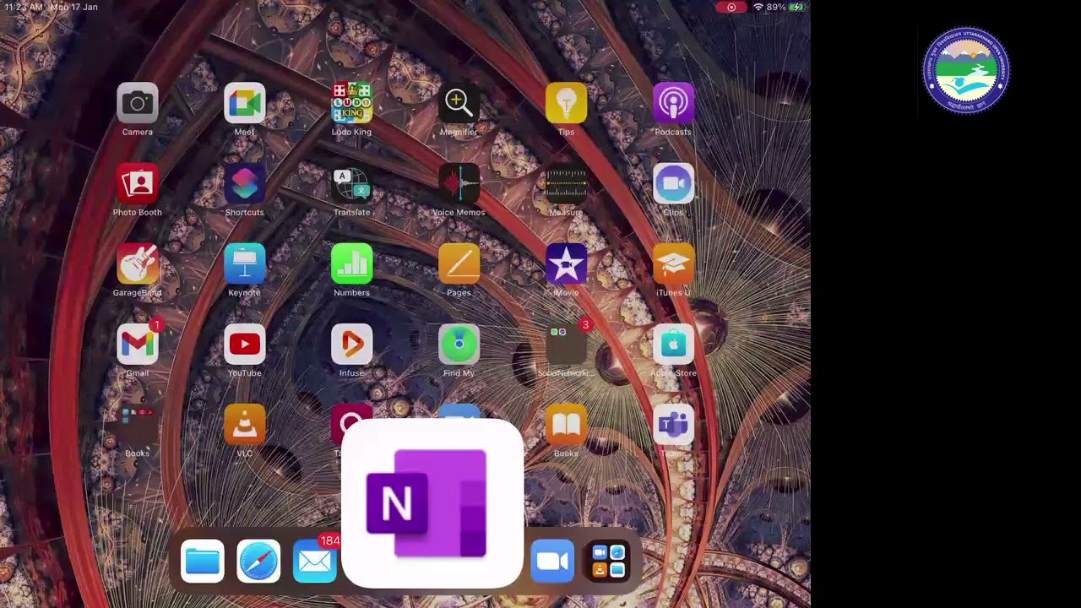The width and height of the screenshot is (1081, 608).
Task: Launch the Shortcuts app
Action: click(x=245, y=183)
